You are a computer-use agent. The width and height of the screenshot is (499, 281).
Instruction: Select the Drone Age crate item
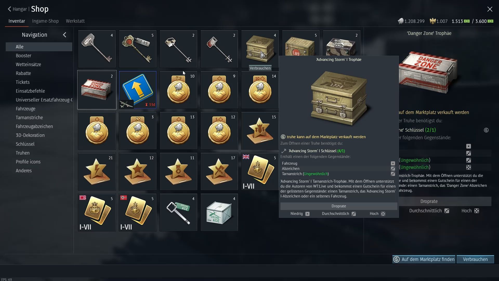[x=219, y=212]
